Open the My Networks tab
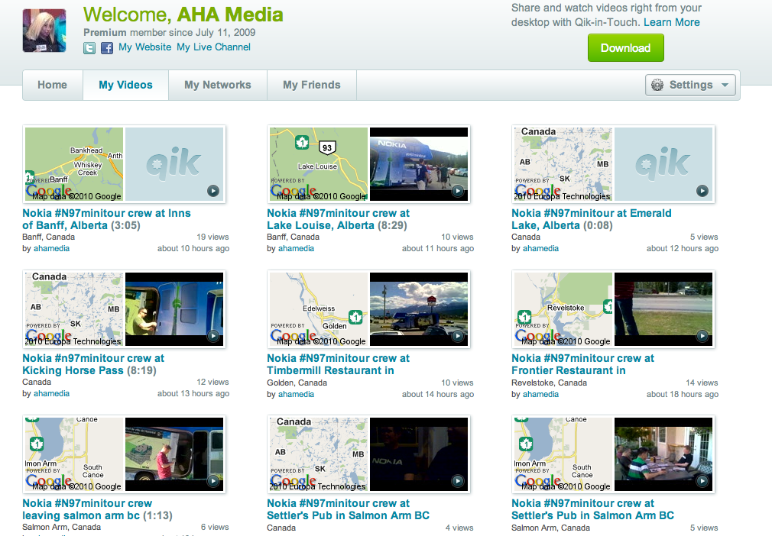This screenshot has width=772, height=536. [x=218, y=85]
